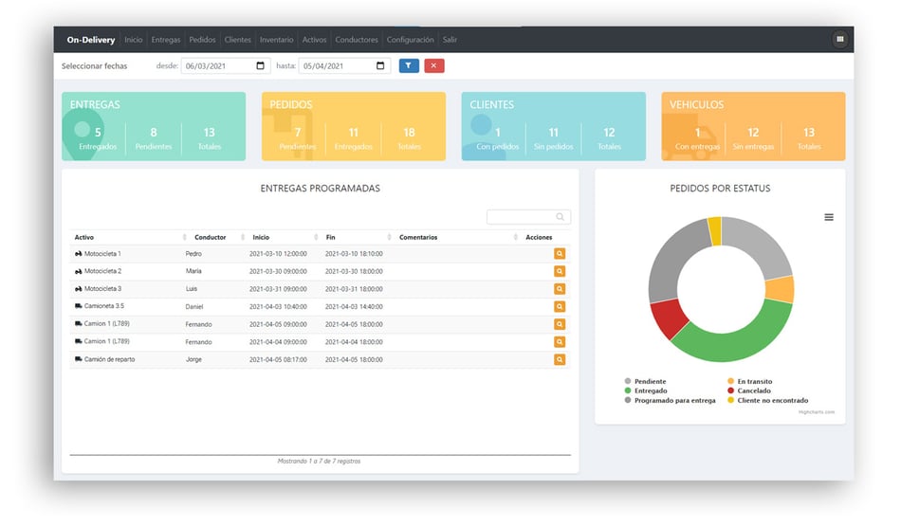View details for Motocicleta 3 delivery

pyautogui.click(x=560, y=289)
